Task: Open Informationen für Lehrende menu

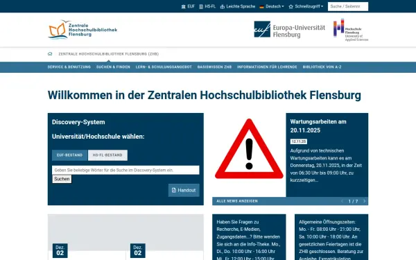Action: point(267,67)
